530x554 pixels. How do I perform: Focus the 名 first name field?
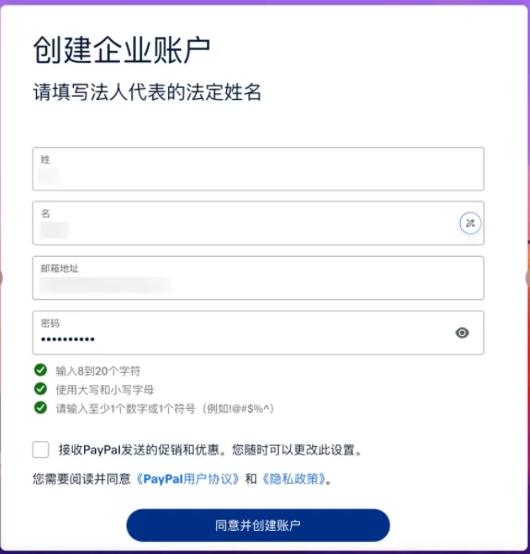point(259,223)
